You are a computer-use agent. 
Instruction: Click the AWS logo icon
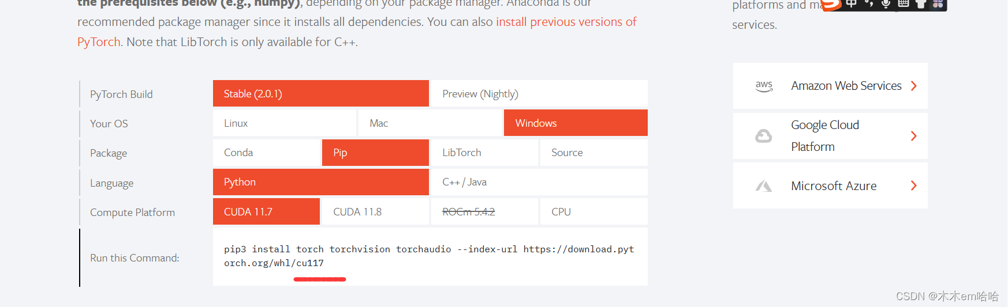[x=764, y=86]
